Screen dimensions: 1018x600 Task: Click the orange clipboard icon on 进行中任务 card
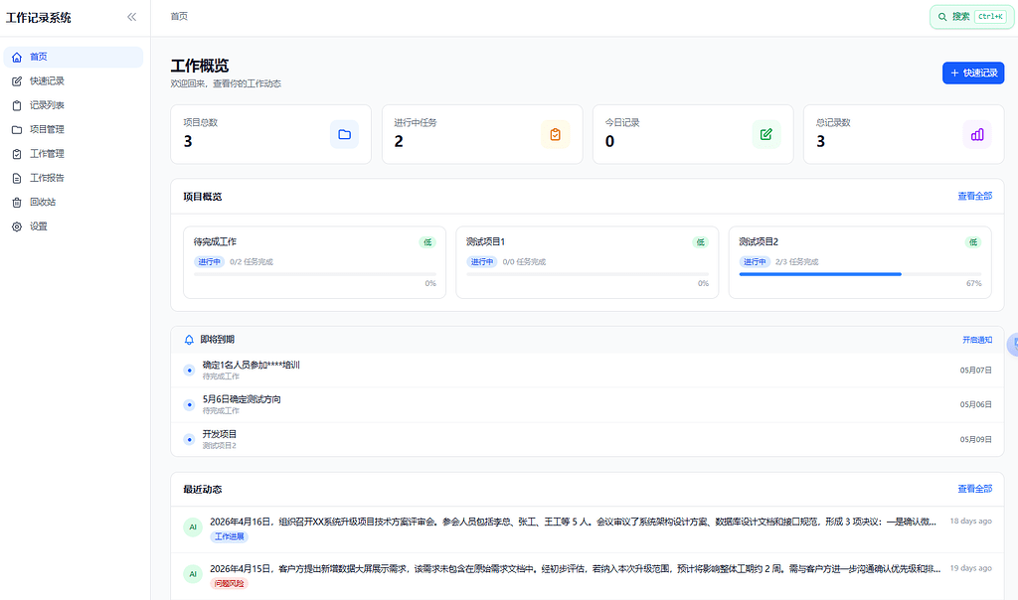555,134
